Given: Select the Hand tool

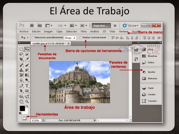Looking at the screenshot, I should pos(21,101).
